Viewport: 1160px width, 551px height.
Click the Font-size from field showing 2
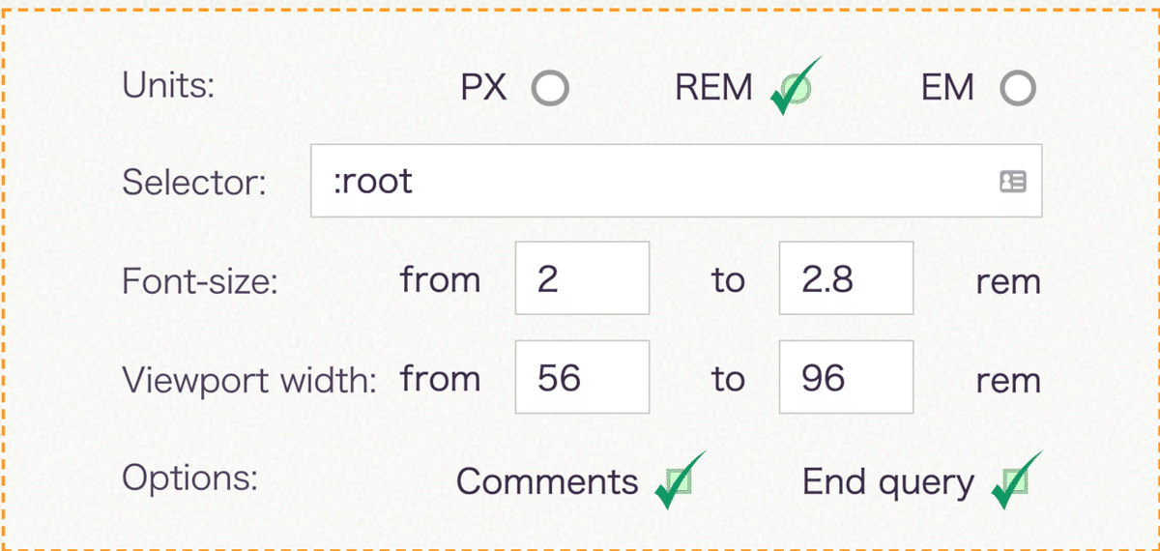(x=582, y=278)
